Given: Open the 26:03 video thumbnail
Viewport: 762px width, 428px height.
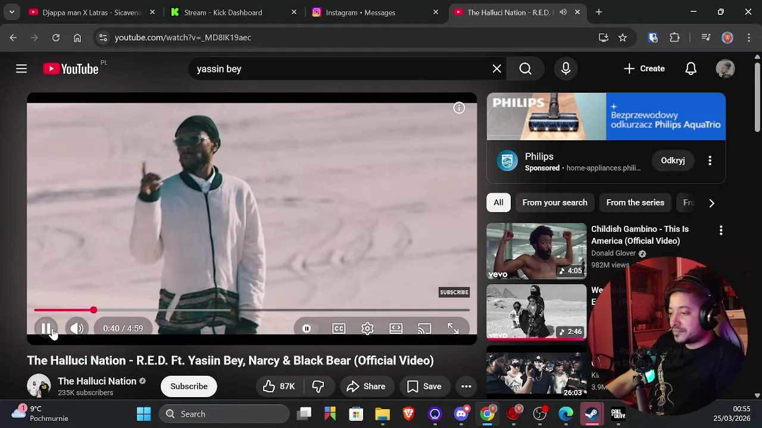Looking at the screenshot, I should coord(536,372).
